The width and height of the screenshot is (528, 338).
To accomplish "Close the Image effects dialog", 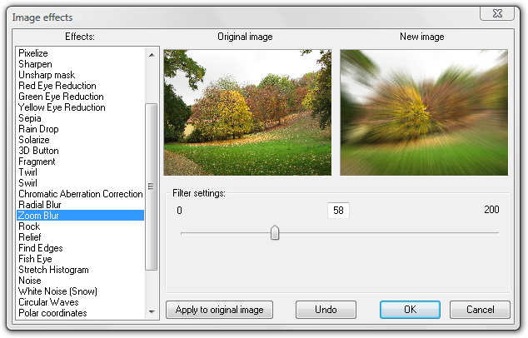I will 497,13.
